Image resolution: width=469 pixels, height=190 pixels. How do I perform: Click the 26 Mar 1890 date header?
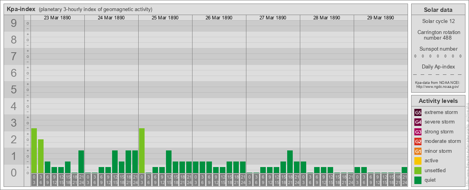pos(219,18)
